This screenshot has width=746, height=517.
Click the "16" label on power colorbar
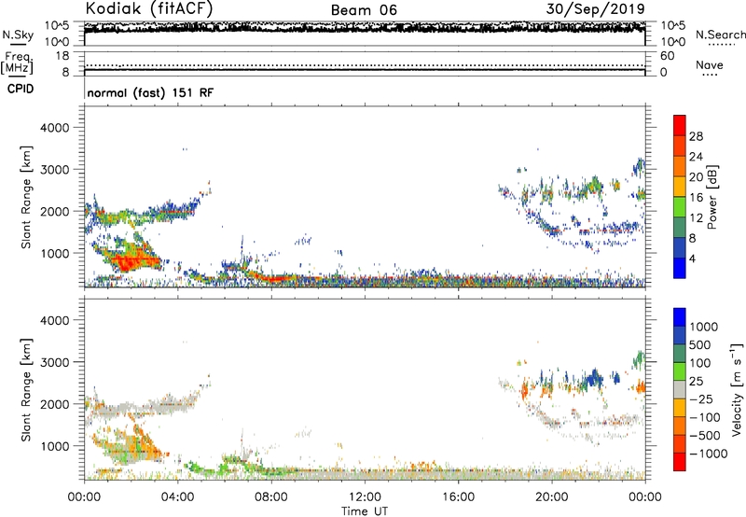point(696,198)
